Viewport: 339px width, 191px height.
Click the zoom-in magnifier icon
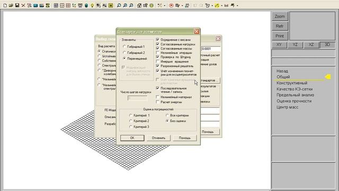(125, 5)
